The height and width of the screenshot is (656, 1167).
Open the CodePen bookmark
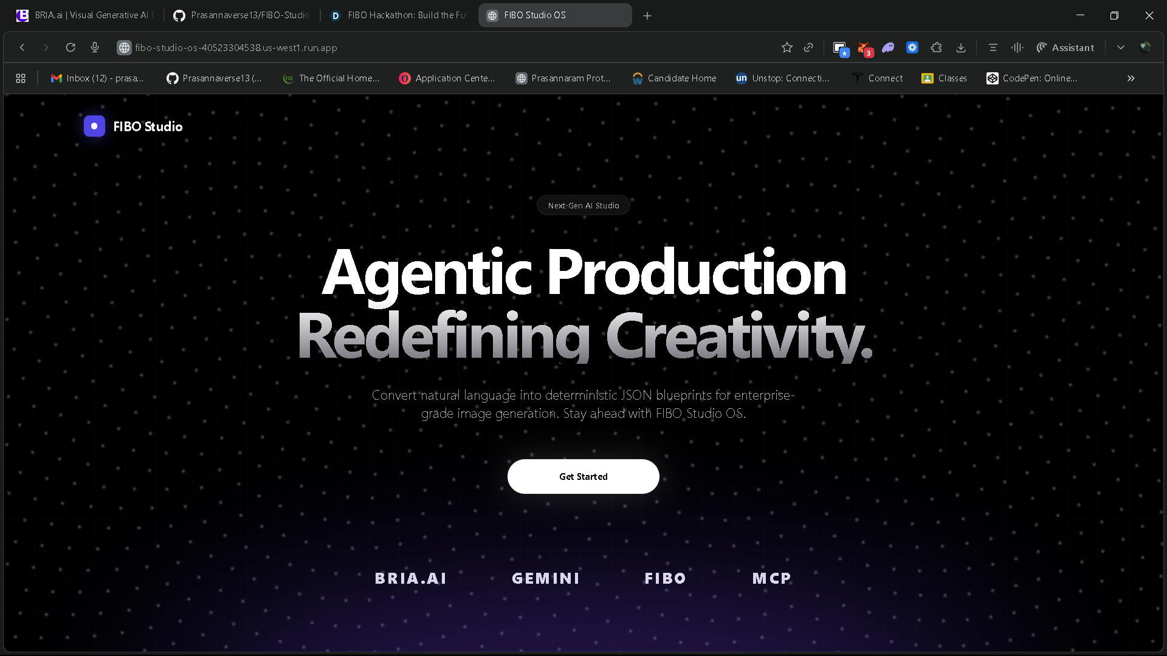click(x=1031, y=78)
